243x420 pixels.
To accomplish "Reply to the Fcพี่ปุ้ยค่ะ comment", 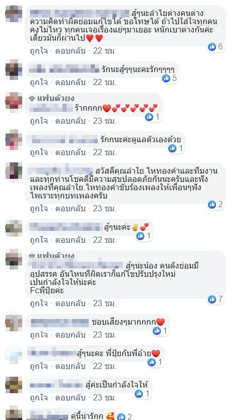I will (x=70, y=303).
